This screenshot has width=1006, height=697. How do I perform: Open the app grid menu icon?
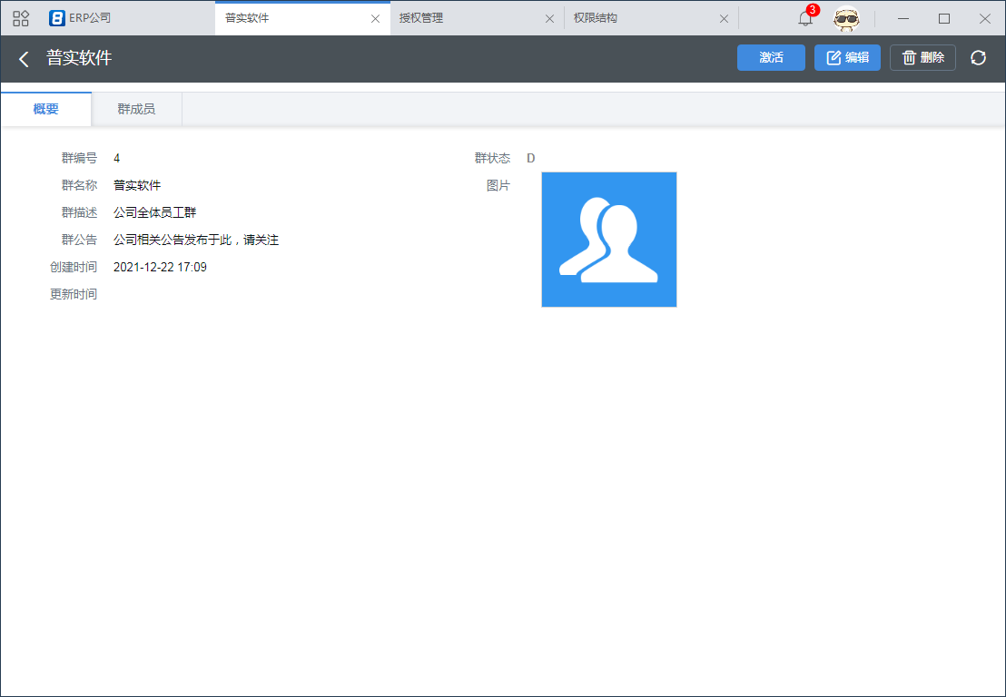pos(21,18)
